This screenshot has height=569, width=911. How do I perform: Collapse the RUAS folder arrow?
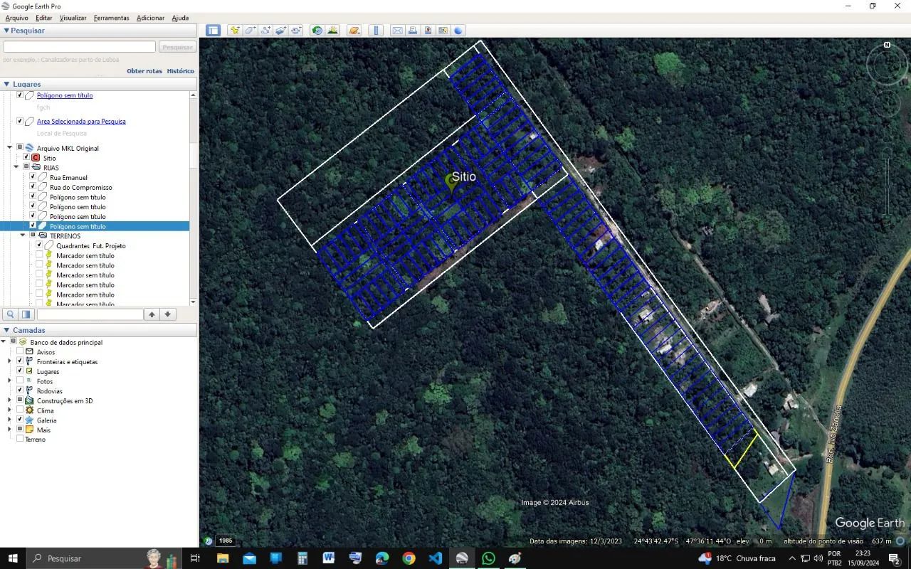pyautogui.click(x=16, y=168)
